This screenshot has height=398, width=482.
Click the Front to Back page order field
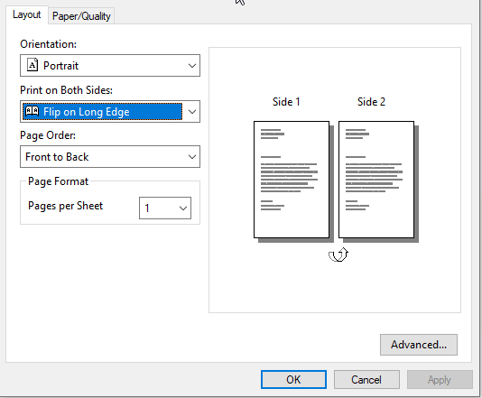[110, 157]
